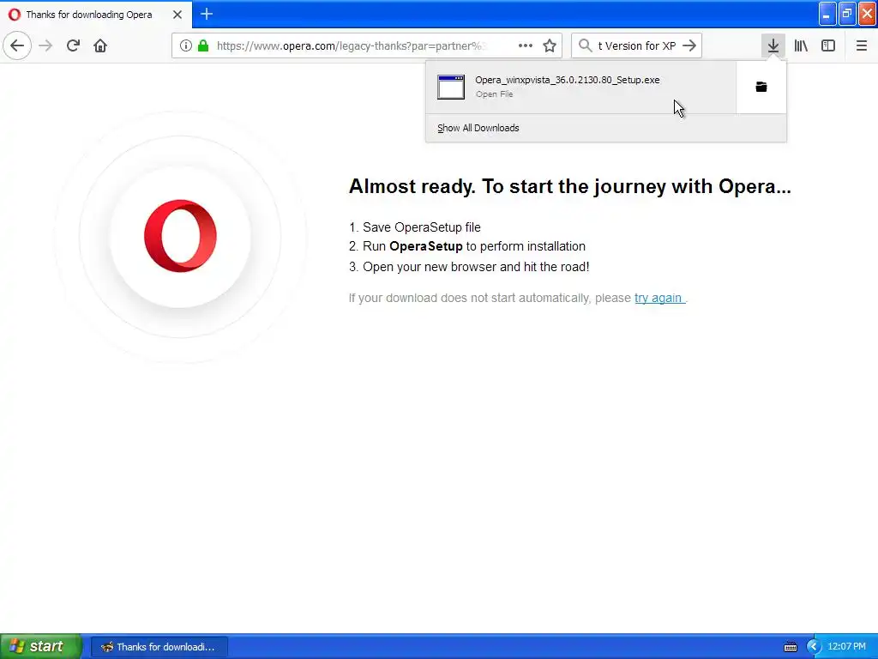
Task: Submit search with the arrow button
Action: 689,45
